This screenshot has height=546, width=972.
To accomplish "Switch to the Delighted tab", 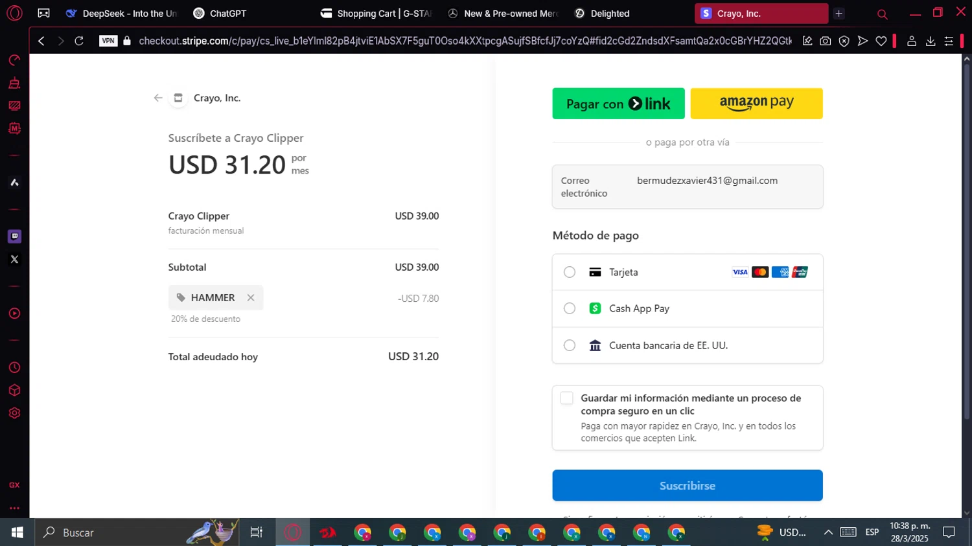I will click(x=630, y=14).
